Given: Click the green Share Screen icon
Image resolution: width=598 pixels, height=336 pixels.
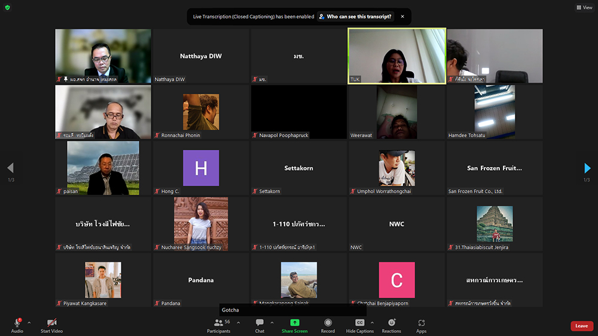Looking at the screenshot, I should (x=294, y=323).
